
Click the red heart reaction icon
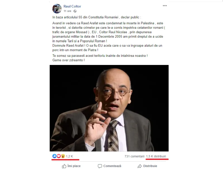coord(59,156)
